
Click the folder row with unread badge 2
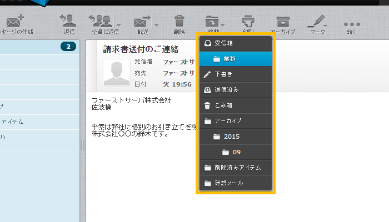pyautogui.click(x=39, y=47)
